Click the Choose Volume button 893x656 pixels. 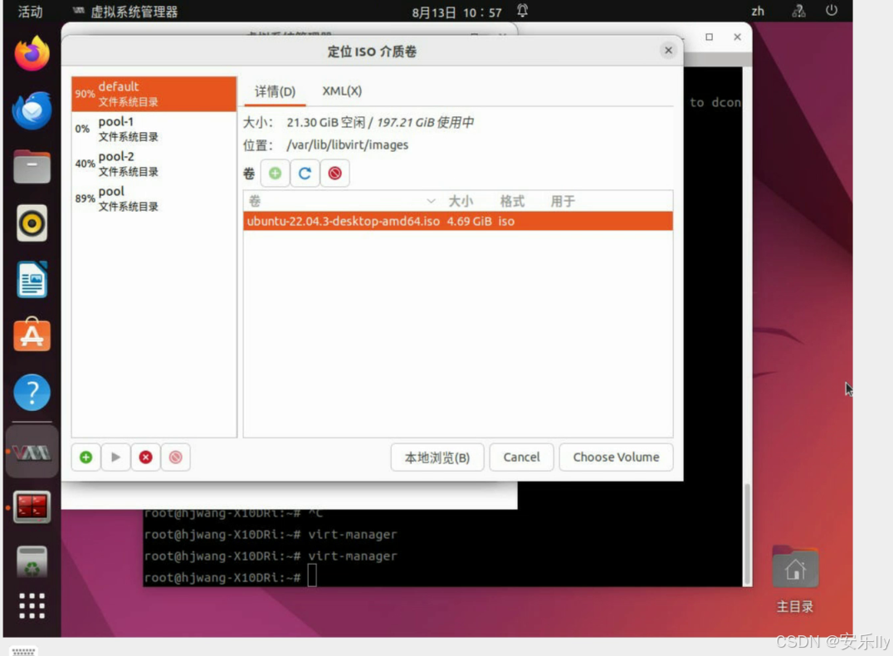(616, 457)
